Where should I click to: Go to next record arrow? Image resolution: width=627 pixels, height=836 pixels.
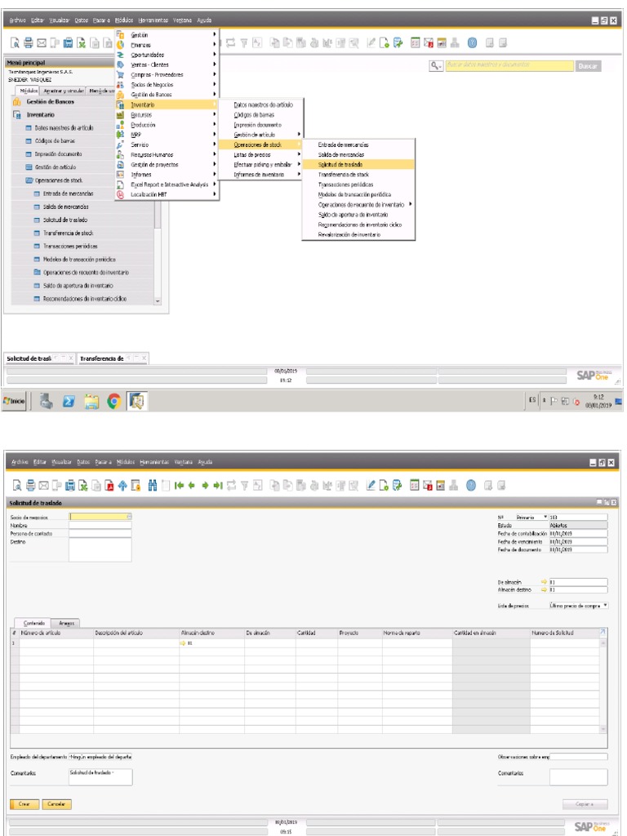click(205, 485)
